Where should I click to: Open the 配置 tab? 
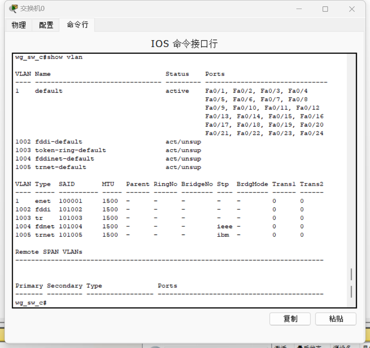click(46, 25)
